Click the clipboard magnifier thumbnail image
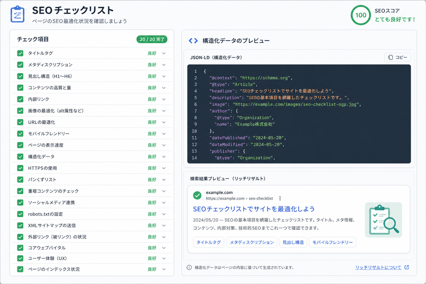 [383, 220]
